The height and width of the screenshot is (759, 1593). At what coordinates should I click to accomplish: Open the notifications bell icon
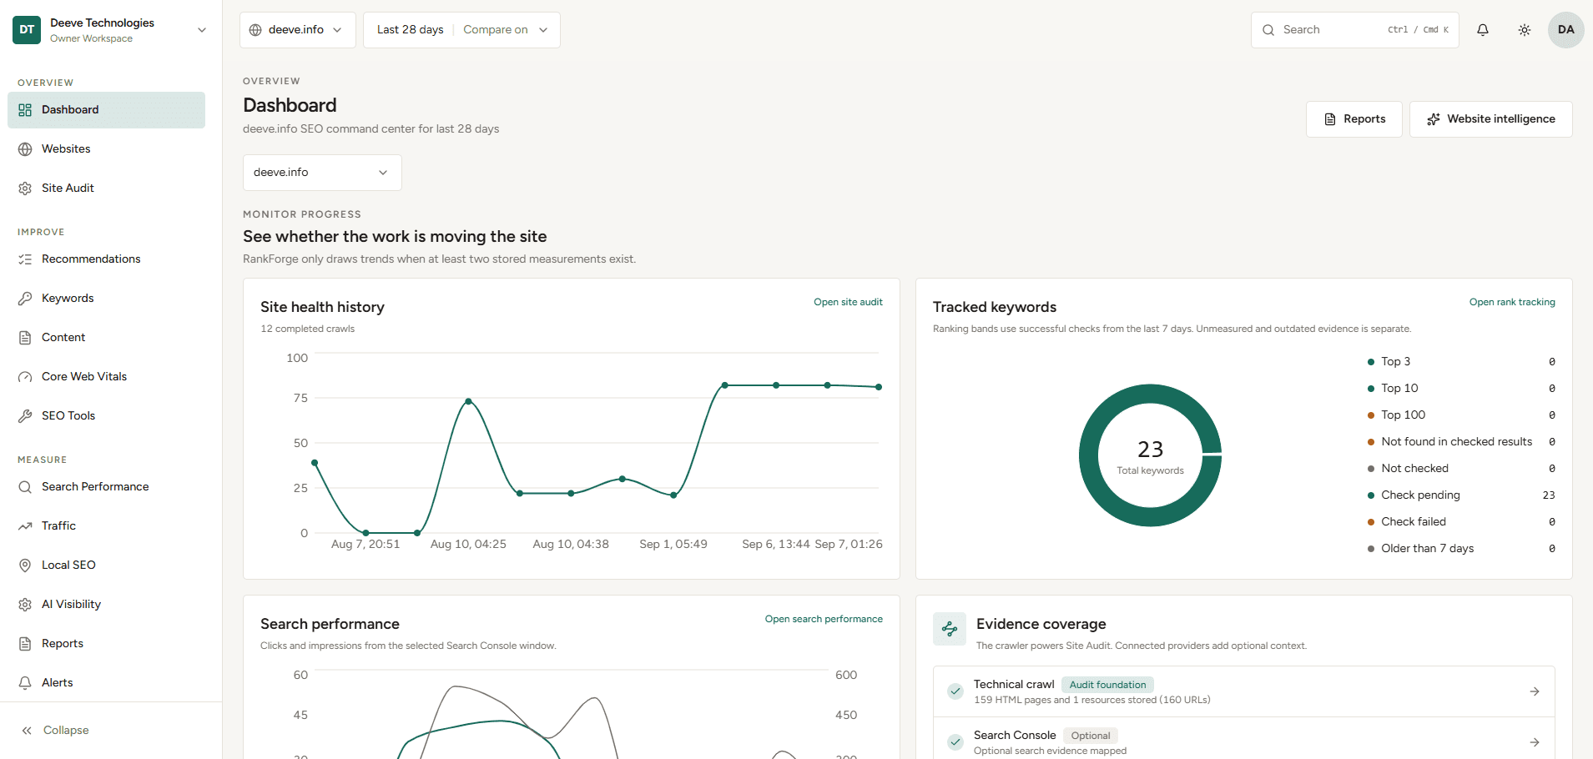(1483, 30)
